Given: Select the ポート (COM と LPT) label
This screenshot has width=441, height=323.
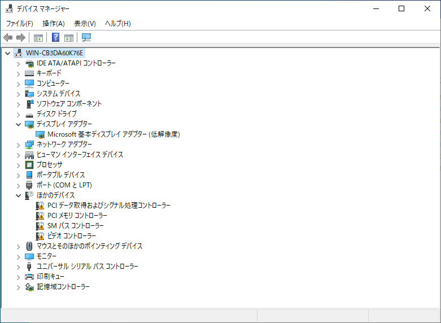Looking at the screenshot, I should point(64,185).
